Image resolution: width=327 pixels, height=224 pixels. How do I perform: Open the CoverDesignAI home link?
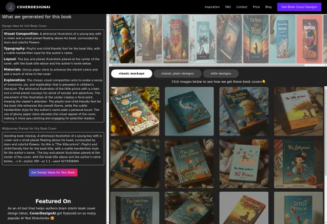(33, 7)
